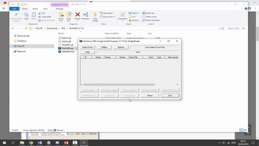Click the Modes column header in WinHIIP
This screenshot has width=259, height=146.
coord(122,57)
